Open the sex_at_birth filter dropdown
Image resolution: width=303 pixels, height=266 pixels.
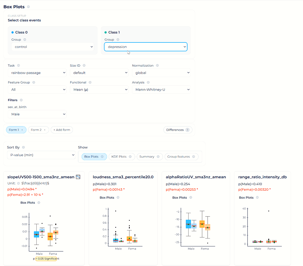37,114
